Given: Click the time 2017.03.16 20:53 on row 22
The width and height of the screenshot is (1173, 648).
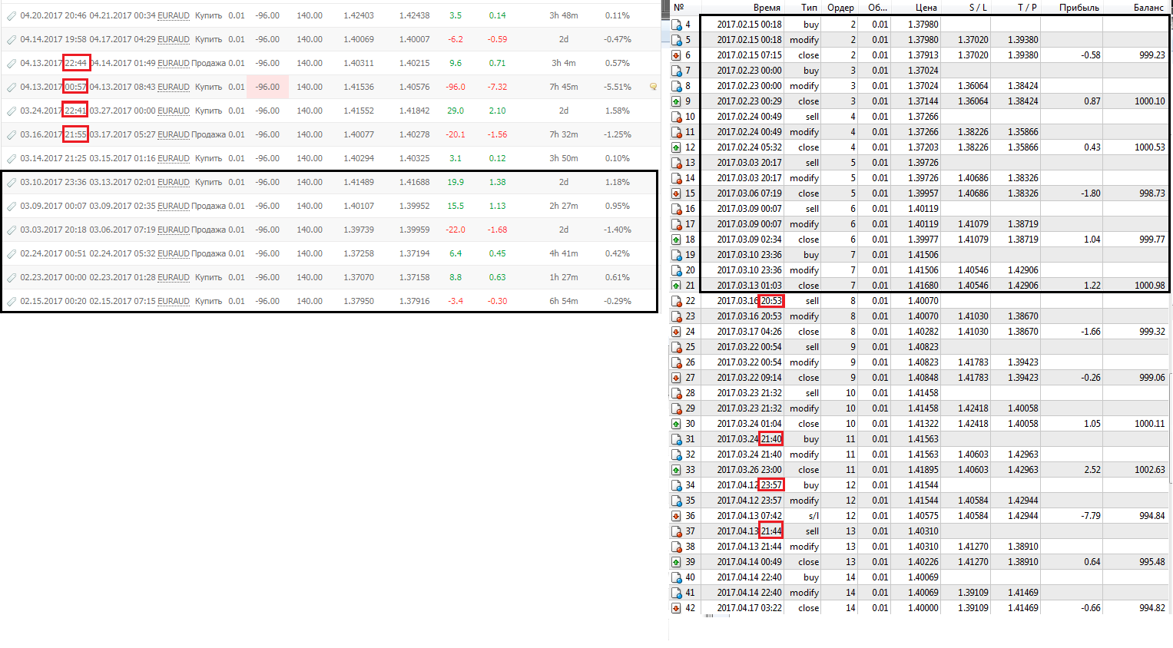Looking at the screenshot, I should 749,301.
